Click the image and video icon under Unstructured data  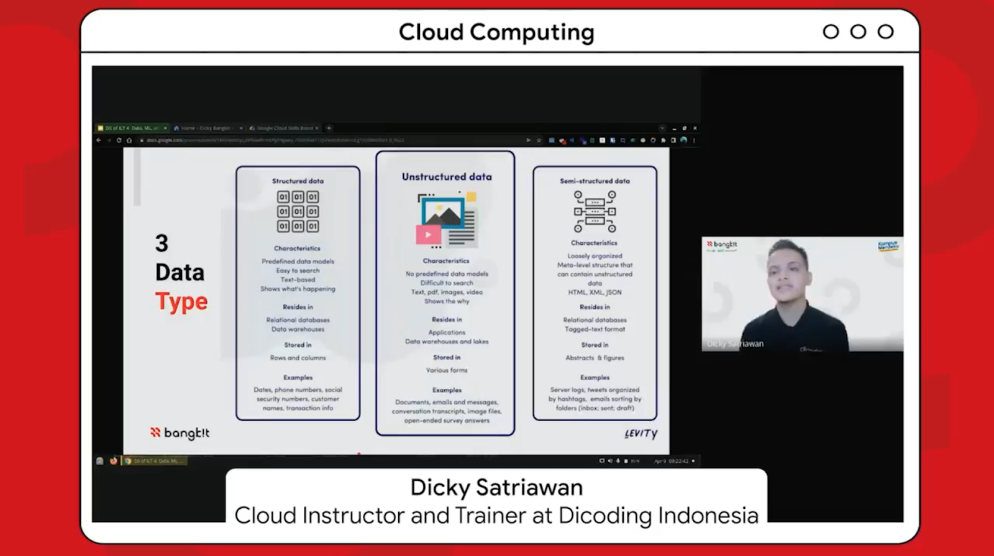[447, 219]
